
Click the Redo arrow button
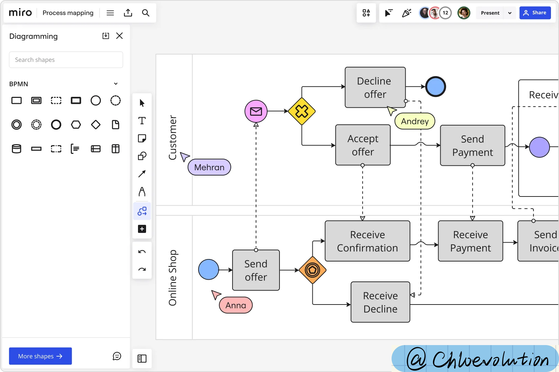point(142,269)
